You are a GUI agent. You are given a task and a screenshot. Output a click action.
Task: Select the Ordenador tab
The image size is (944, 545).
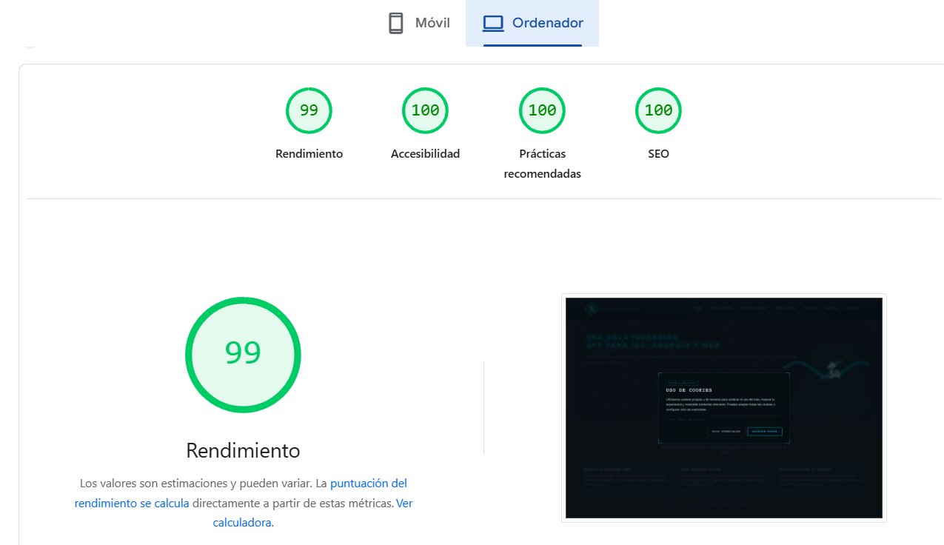pos(532,23)
